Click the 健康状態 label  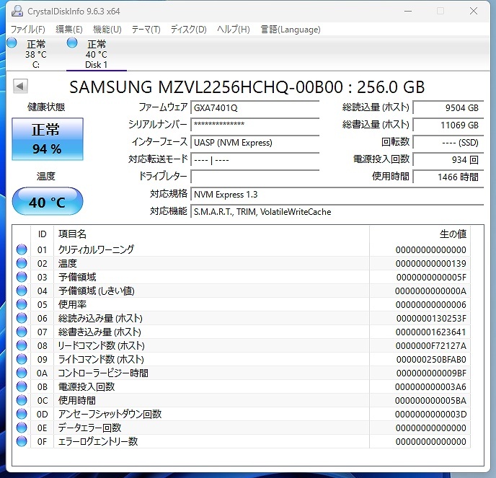[x=46, y=107]
